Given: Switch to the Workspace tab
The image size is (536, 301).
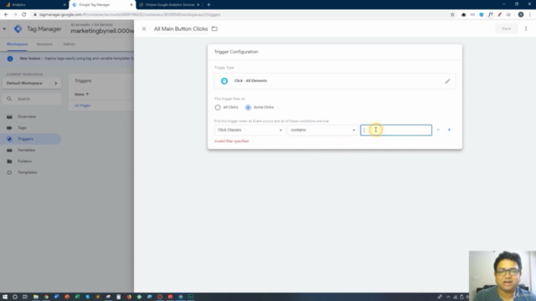Looking at the screenshot, I should coord(17,44).
